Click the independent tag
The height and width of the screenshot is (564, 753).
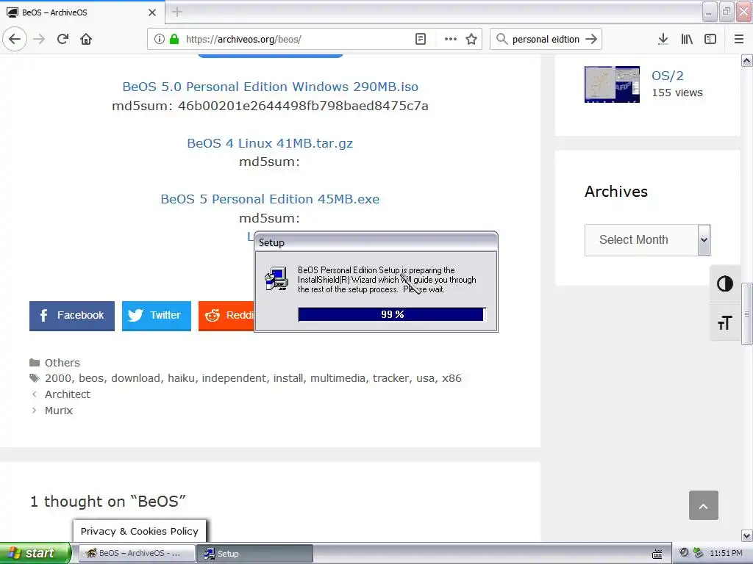click(x=234, y=378)
